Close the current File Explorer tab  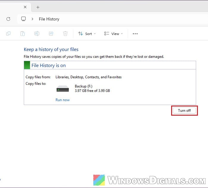[x=25, y=7]
